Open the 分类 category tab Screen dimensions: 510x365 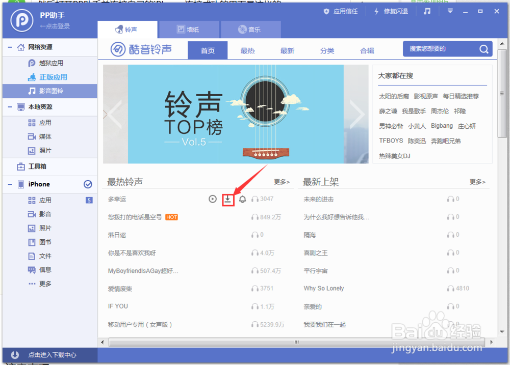click(327, 50)
